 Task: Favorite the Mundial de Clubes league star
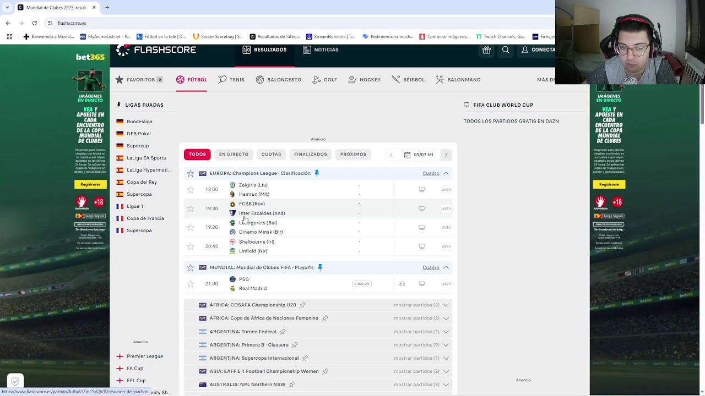click(x=191, y=267)
